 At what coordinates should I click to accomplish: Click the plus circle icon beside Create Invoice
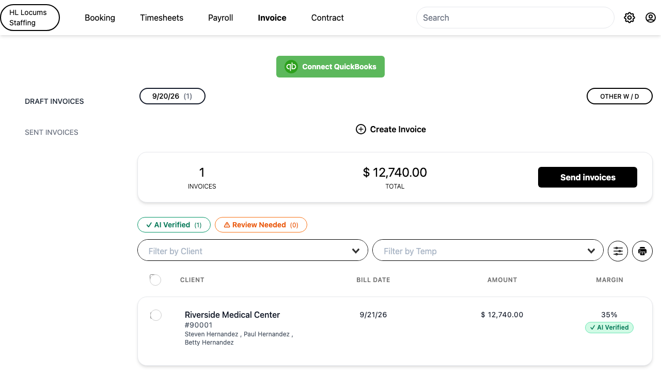(361, 129)
